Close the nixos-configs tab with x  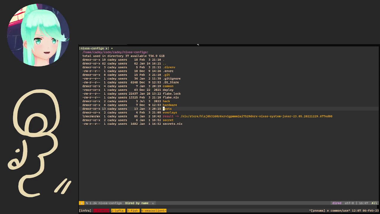(106, 48)
